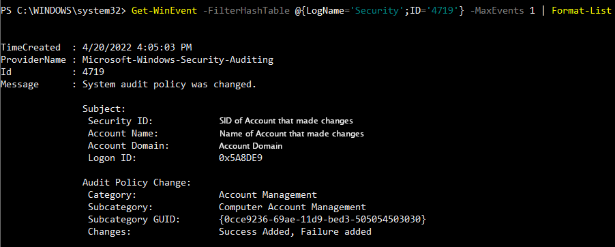Click the PS C:\WINDOWS\system32 prompt

click(x=61, y=11)
